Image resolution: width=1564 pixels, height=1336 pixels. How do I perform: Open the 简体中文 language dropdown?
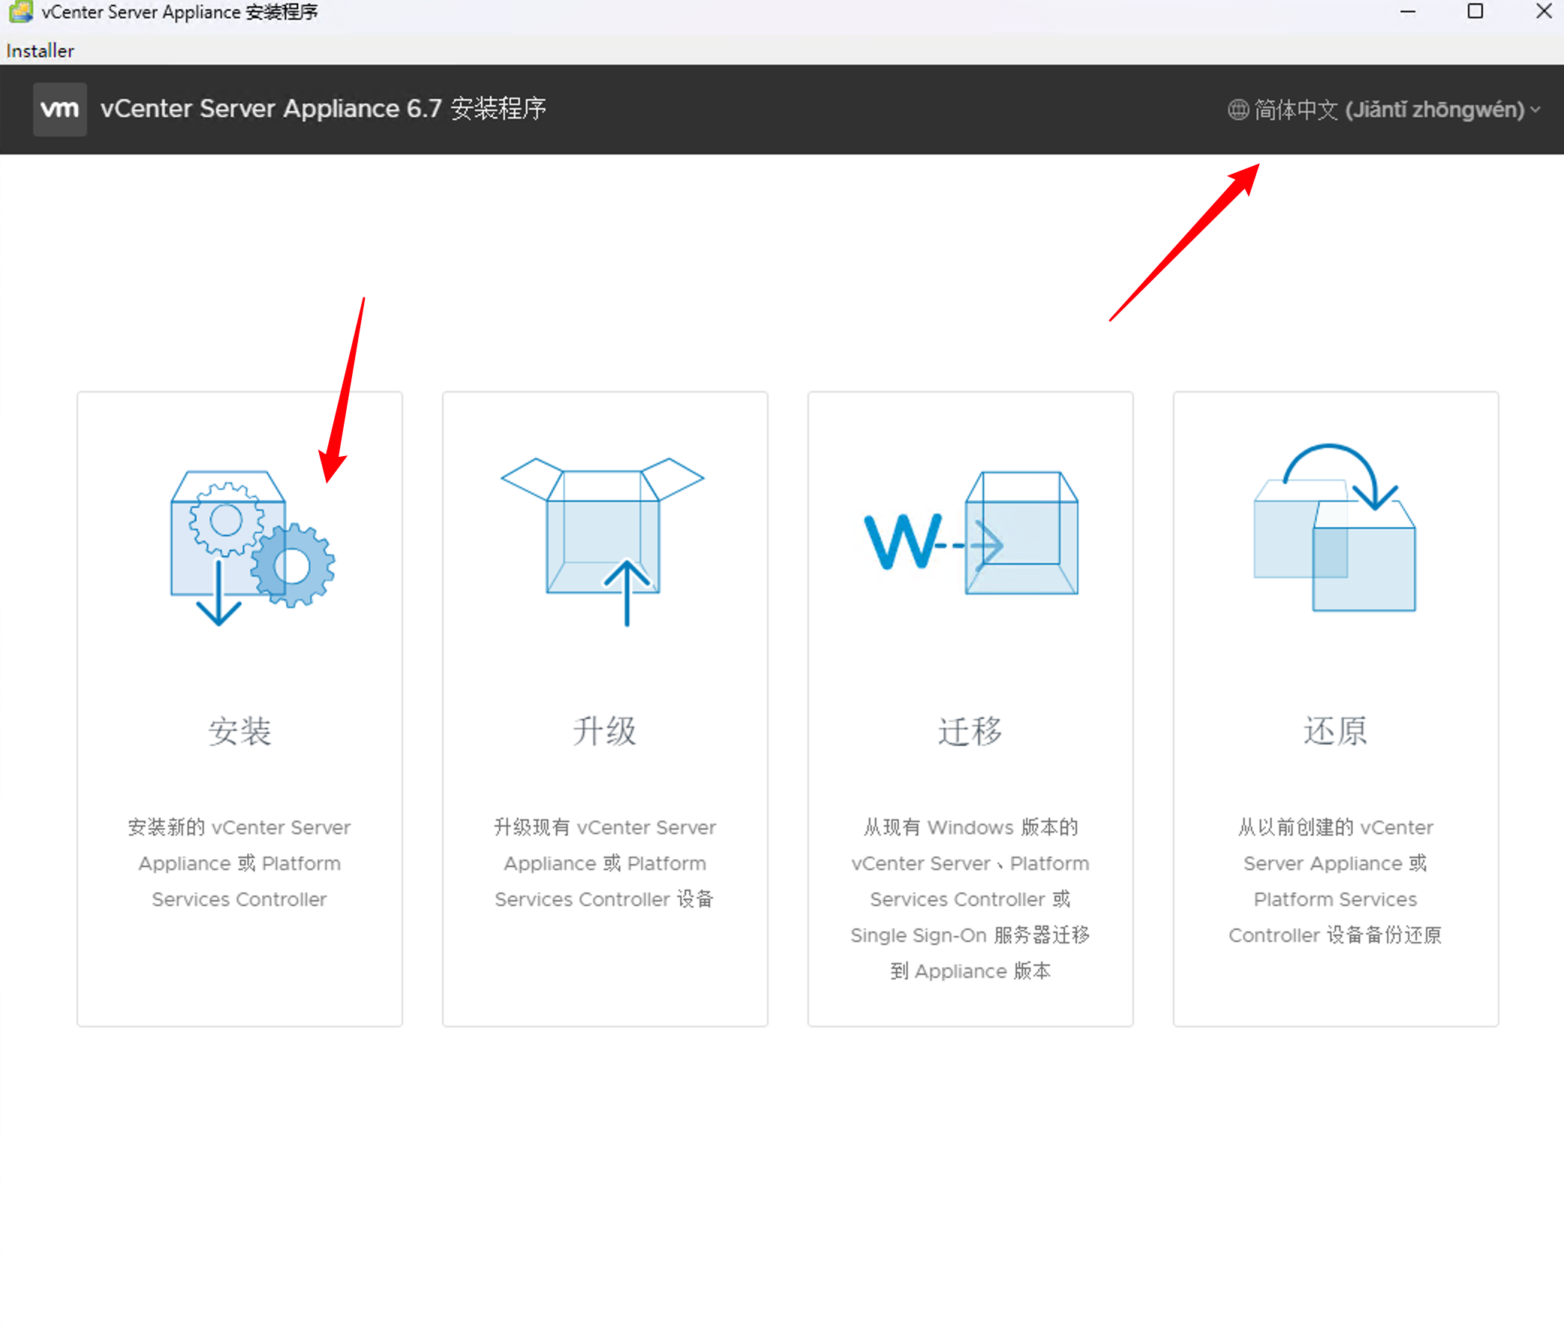point(1384,110)
